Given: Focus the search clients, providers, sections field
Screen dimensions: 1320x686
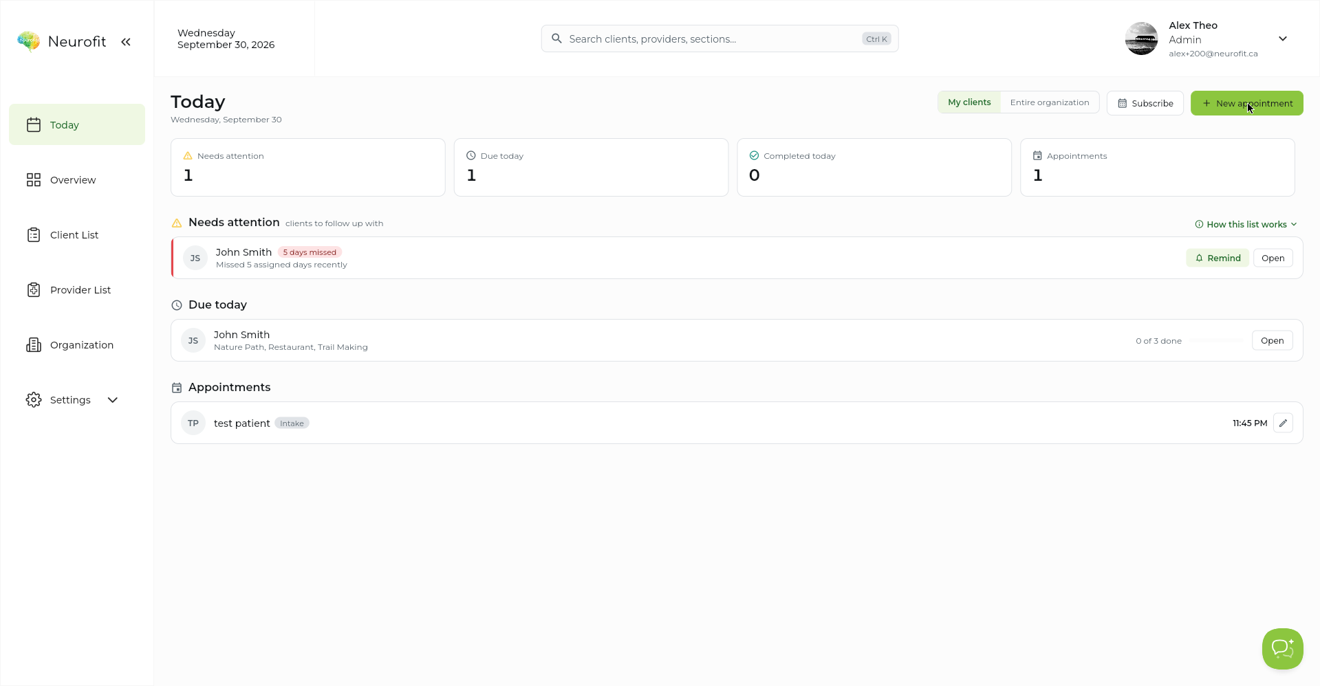Looking at the screenshot, I should point(719,38).
